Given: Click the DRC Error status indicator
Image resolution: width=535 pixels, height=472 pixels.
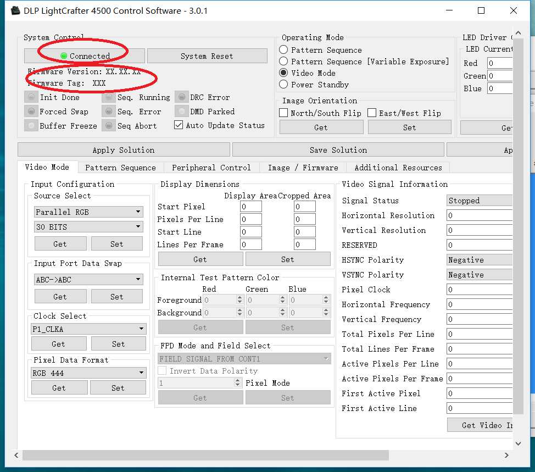Looking at the screenshot, I should point(182,97).
